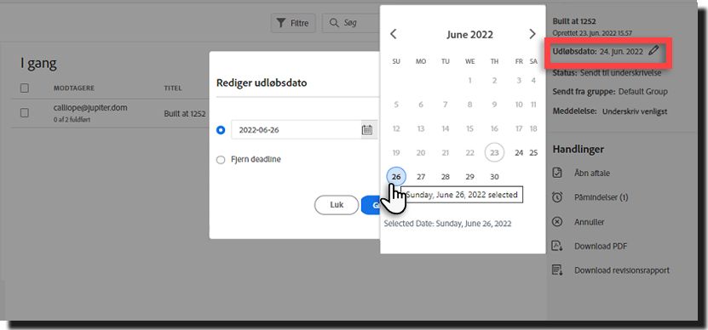Screen dimensions: 708x330
Task: Select June 24 in the calendar
Action: tap(519, 153)
